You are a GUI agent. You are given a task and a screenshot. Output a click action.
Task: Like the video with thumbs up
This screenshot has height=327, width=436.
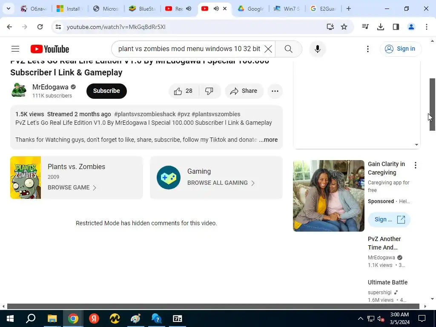(184, 91)
